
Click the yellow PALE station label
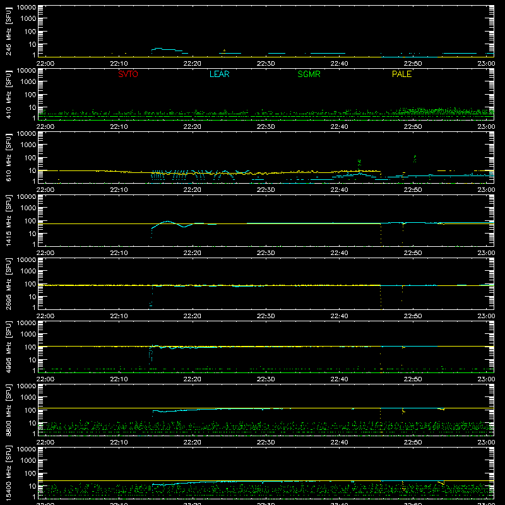point(401,74)
